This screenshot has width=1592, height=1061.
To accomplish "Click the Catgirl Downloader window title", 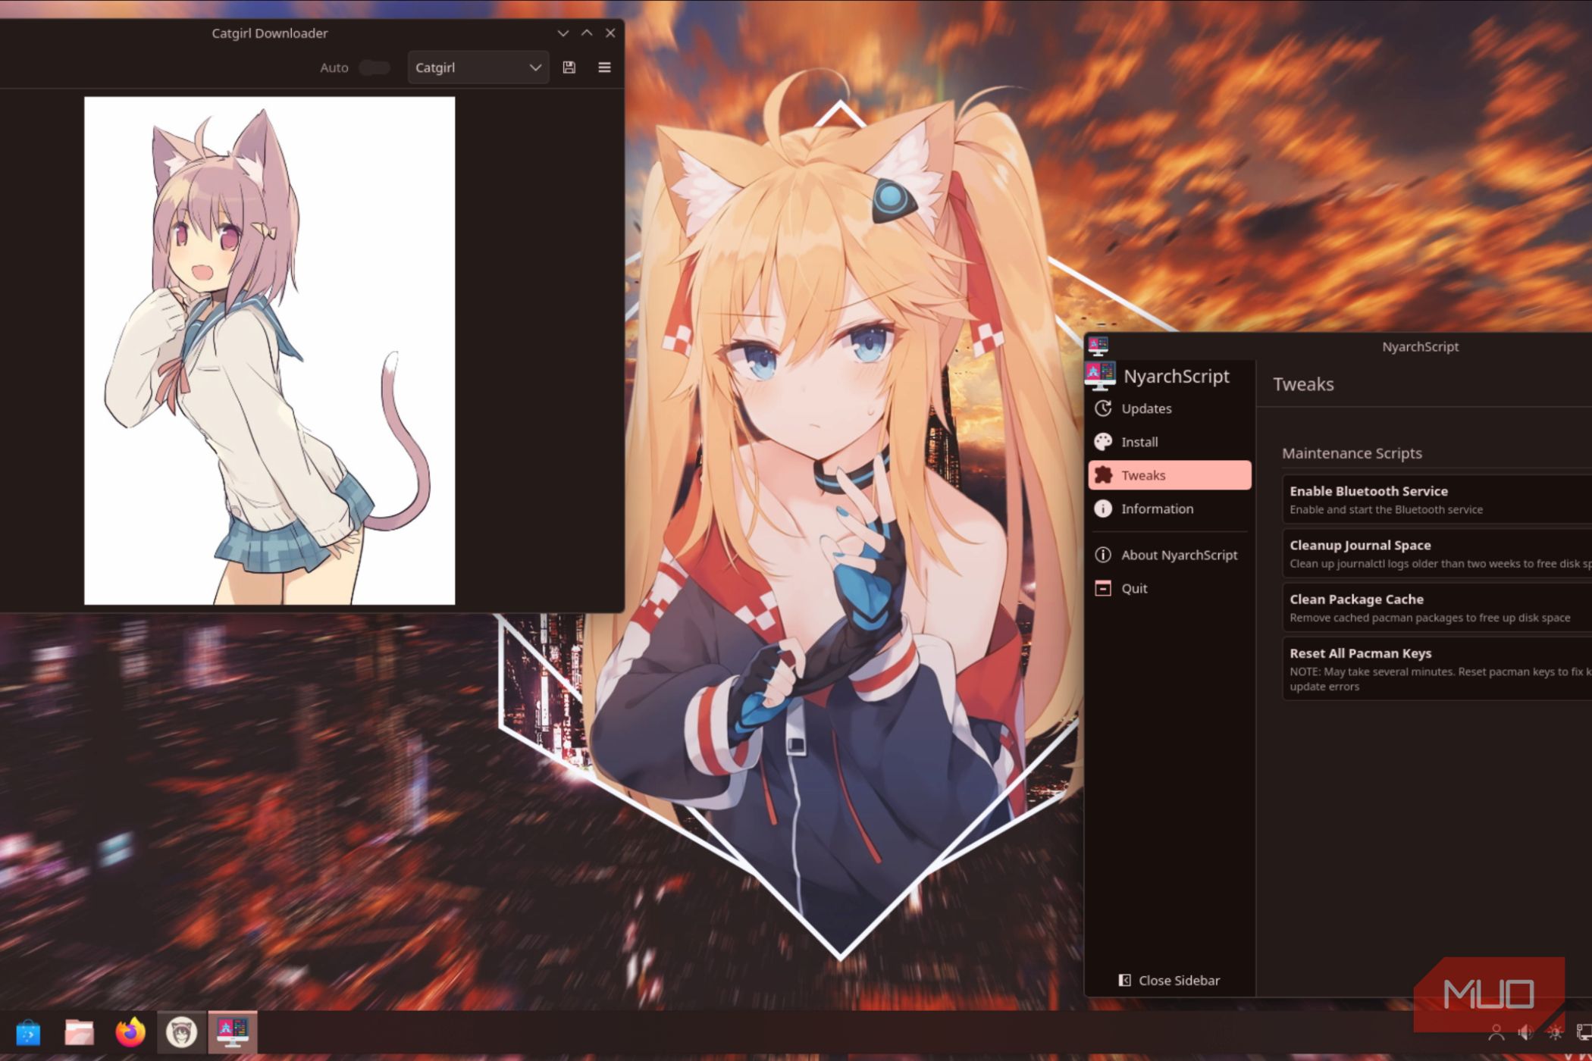I will [x=269, y=33].
